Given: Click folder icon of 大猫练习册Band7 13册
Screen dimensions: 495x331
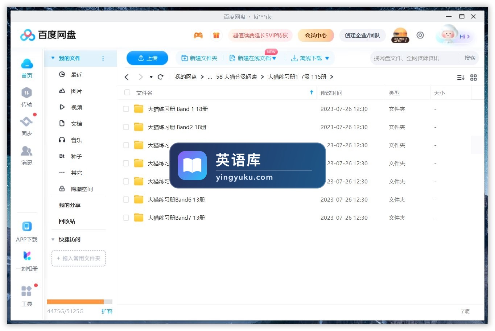Looking at the screenshot, I should pos(139,218).
